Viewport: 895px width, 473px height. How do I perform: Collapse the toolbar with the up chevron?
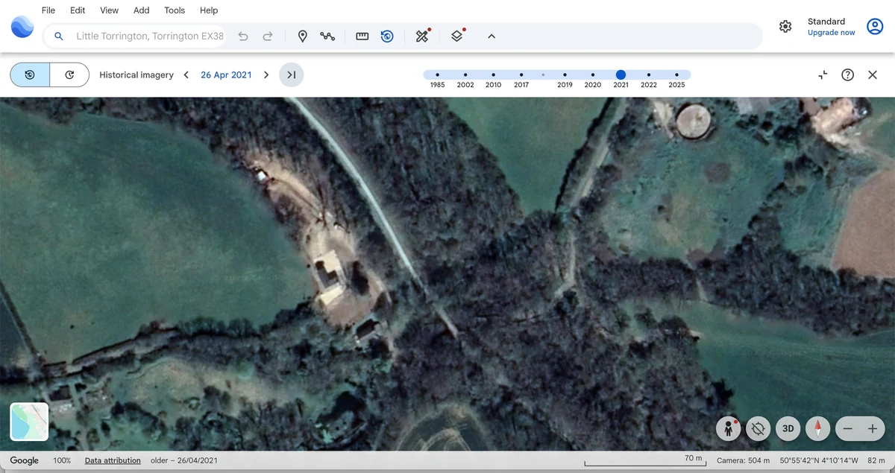(492, 36)
